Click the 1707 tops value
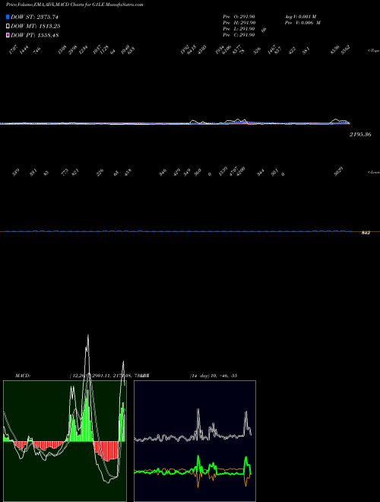 click(13, 50)
